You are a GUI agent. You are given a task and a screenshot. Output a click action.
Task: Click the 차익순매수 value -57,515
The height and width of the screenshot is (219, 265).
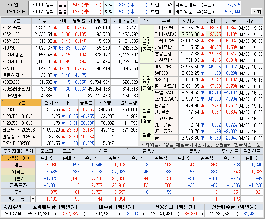pos(233,5)
